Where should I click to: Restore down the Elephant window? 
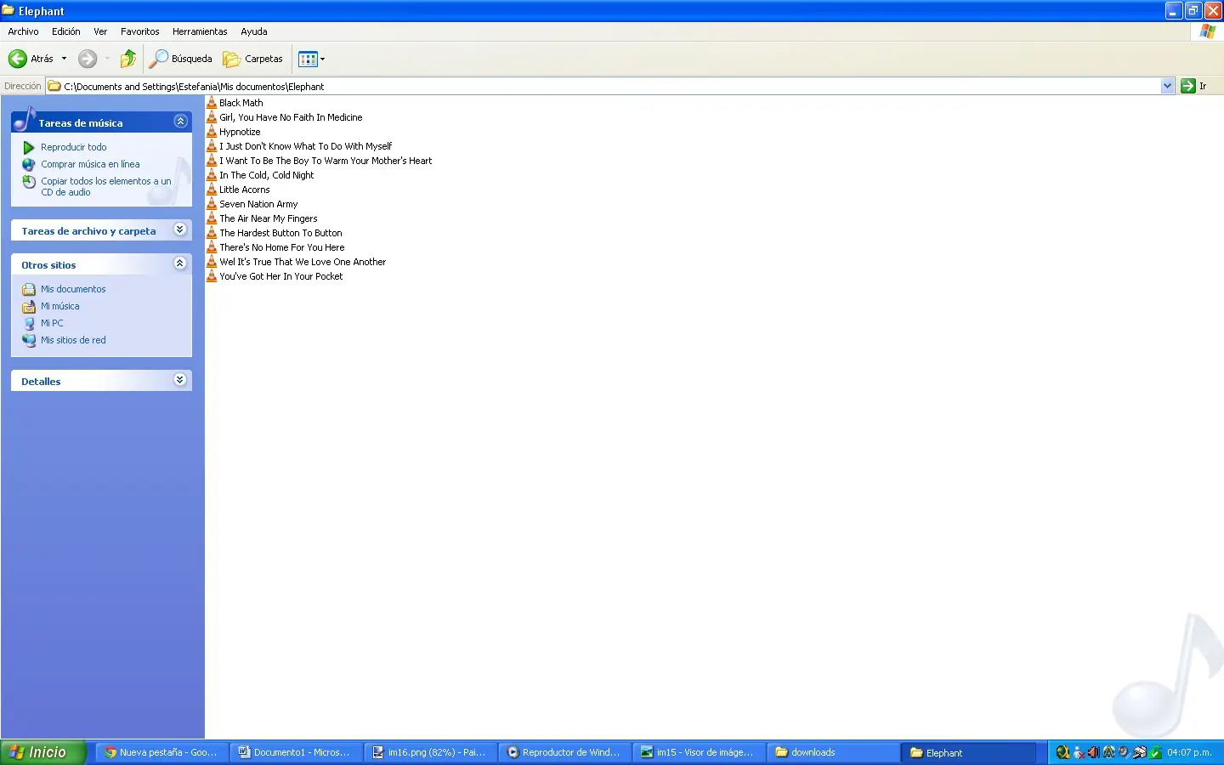[x=1193, y=11]
